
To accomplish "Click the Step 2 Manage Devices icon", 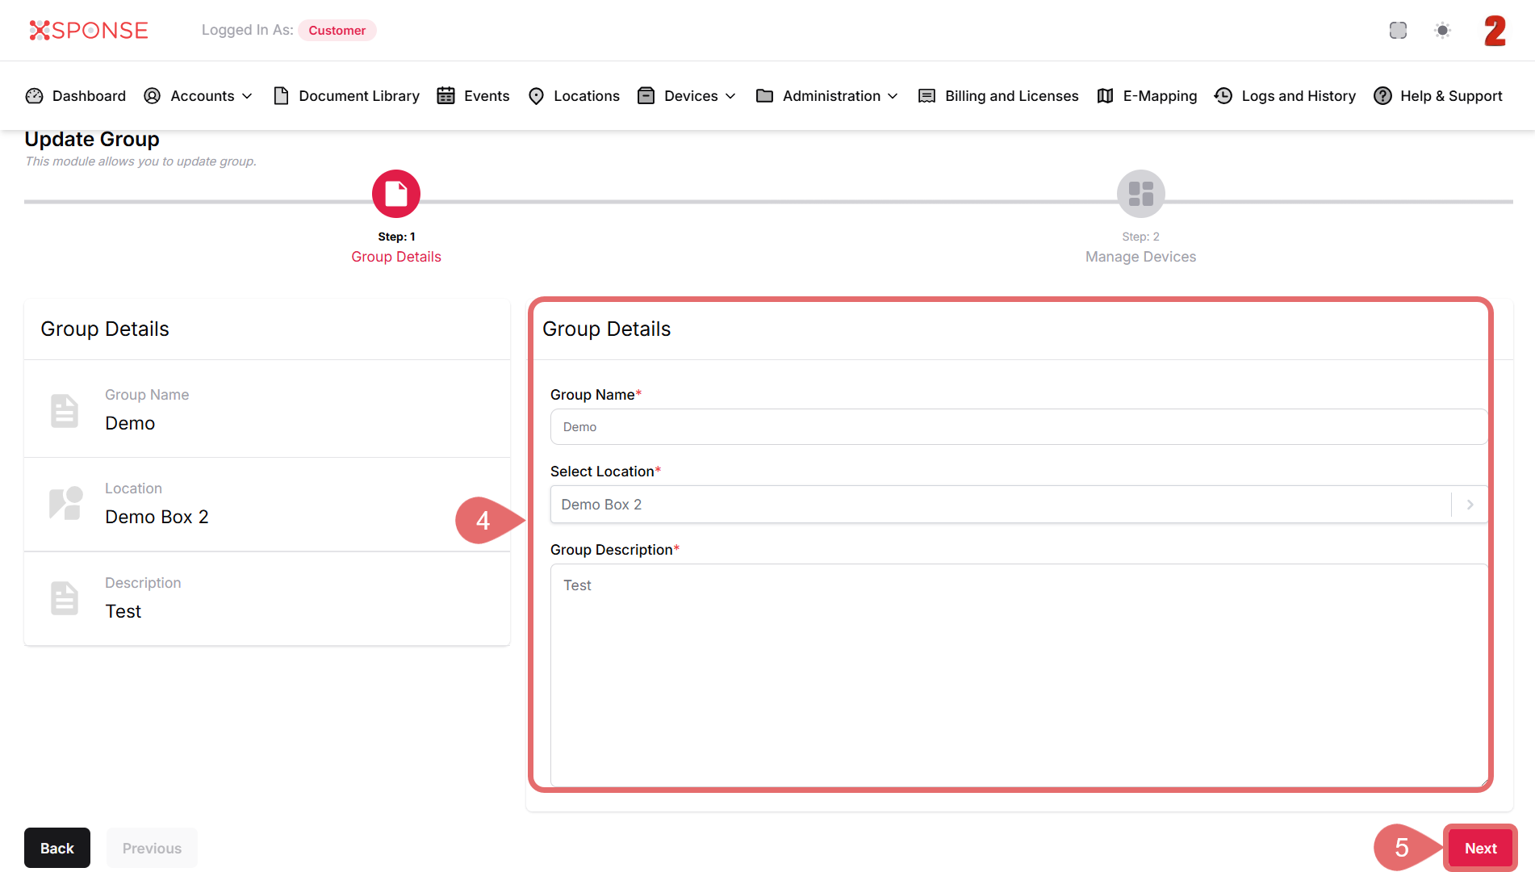I will click(x=1140, y=194).
